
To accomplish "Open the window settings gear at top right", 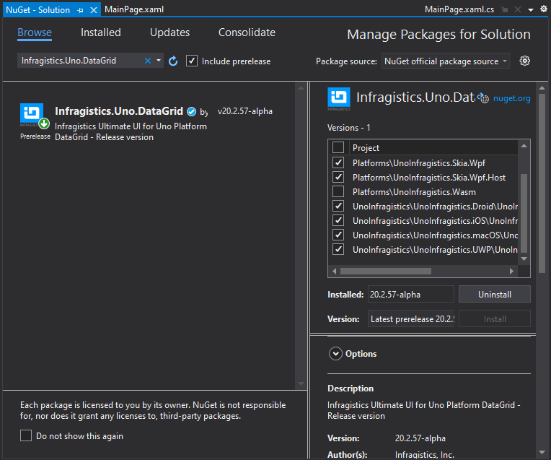I will pyautogui.click(x=544, y=9).
